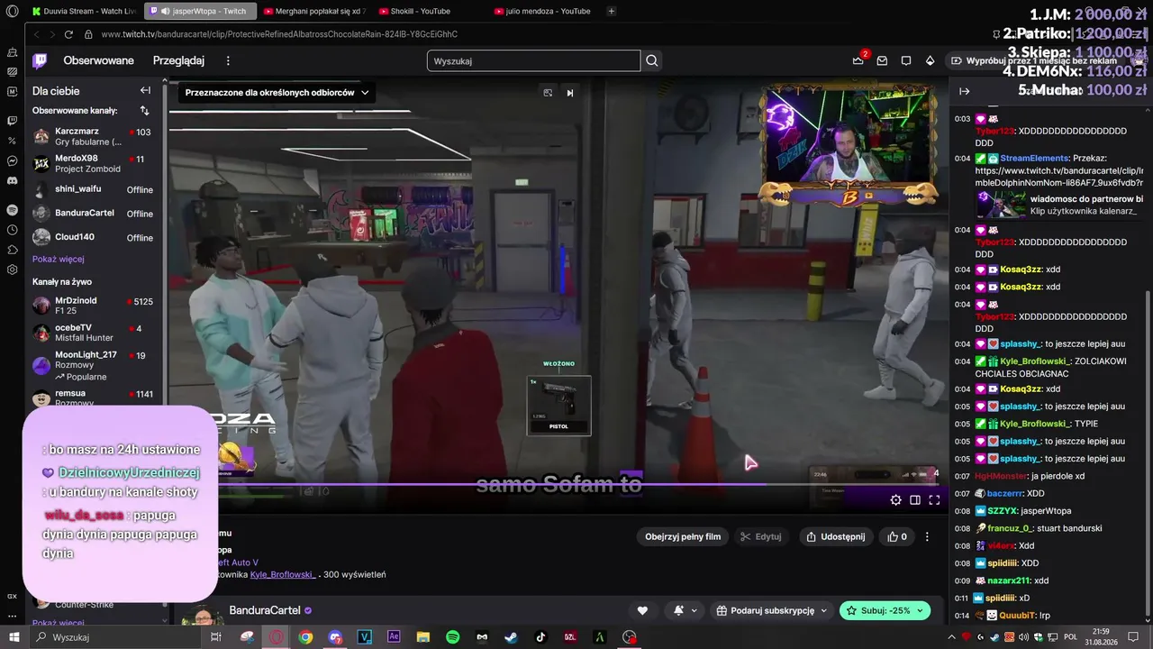Click the Udostępnij share button

coord(835,536)
